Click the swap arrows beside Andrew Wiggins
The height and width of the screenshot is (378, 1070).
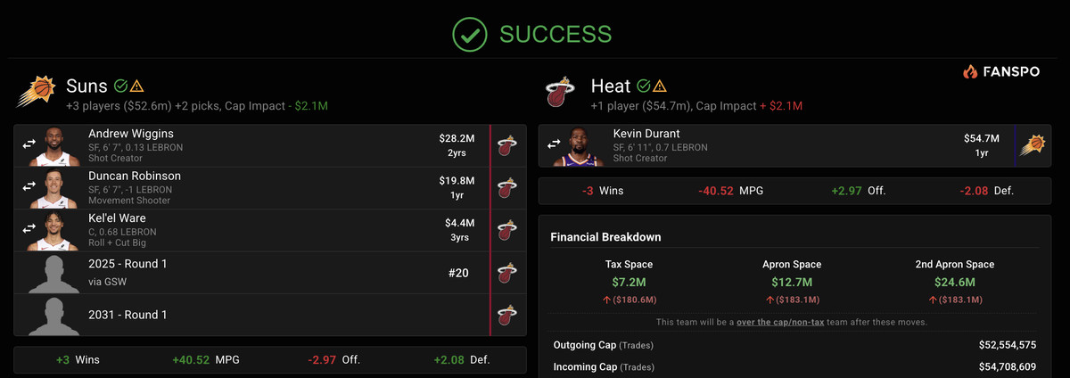(29, 143)
